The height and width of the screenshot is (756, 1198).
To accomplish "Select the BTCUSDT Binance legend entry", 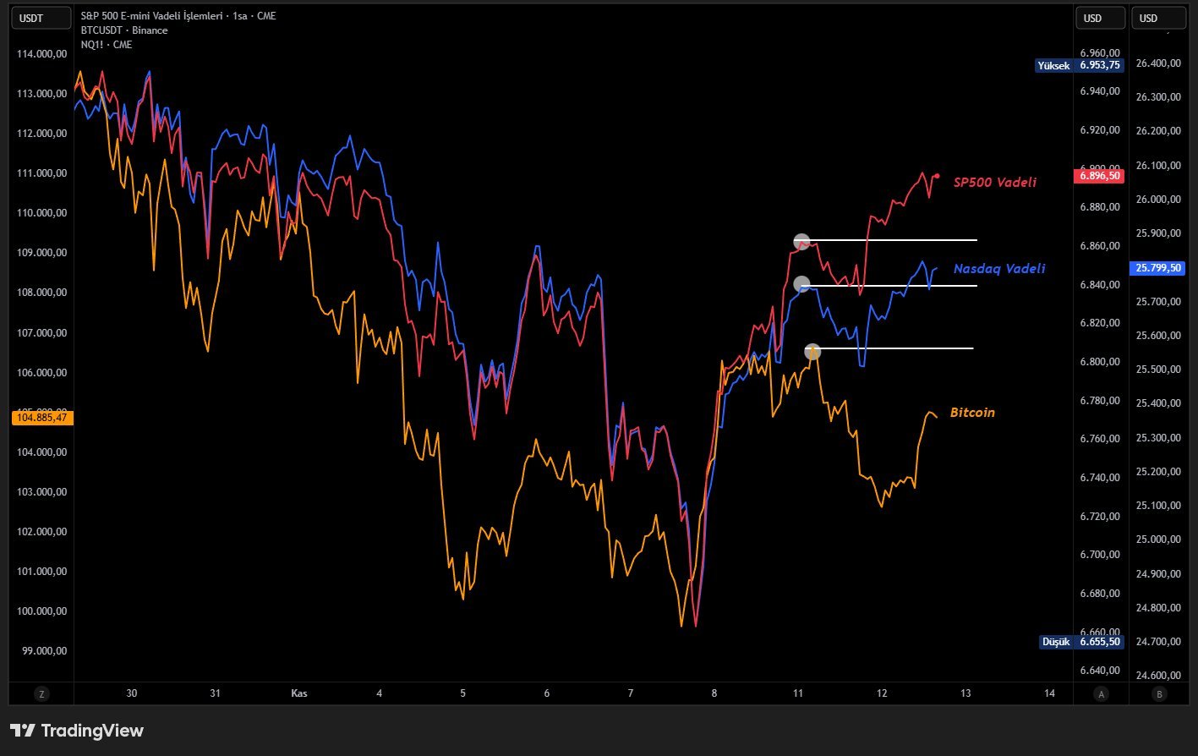I will pos(124,30).
